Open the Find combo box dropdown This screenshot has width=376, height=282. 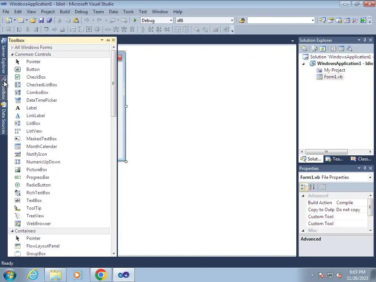(313, 21)
